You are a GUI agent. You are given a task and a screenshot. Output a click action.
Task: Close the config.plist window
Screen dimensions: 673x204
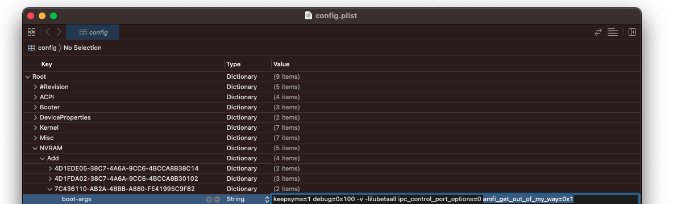tap(31, 16)
